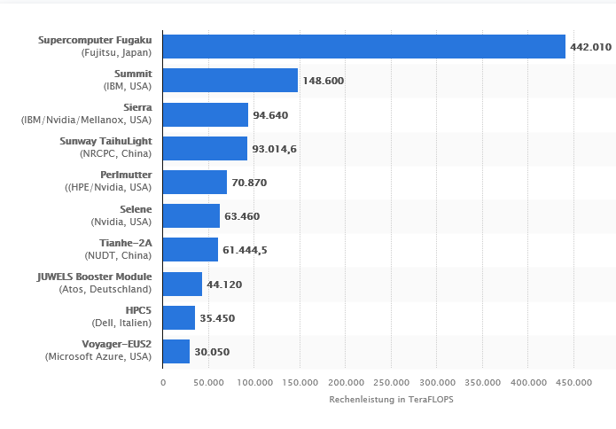
Task: Click the axis tick label 0
Action: (163, 383)
